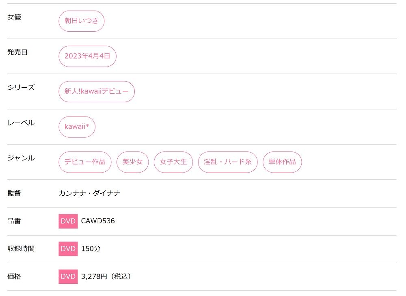Click the シリーズ row label

21,88
